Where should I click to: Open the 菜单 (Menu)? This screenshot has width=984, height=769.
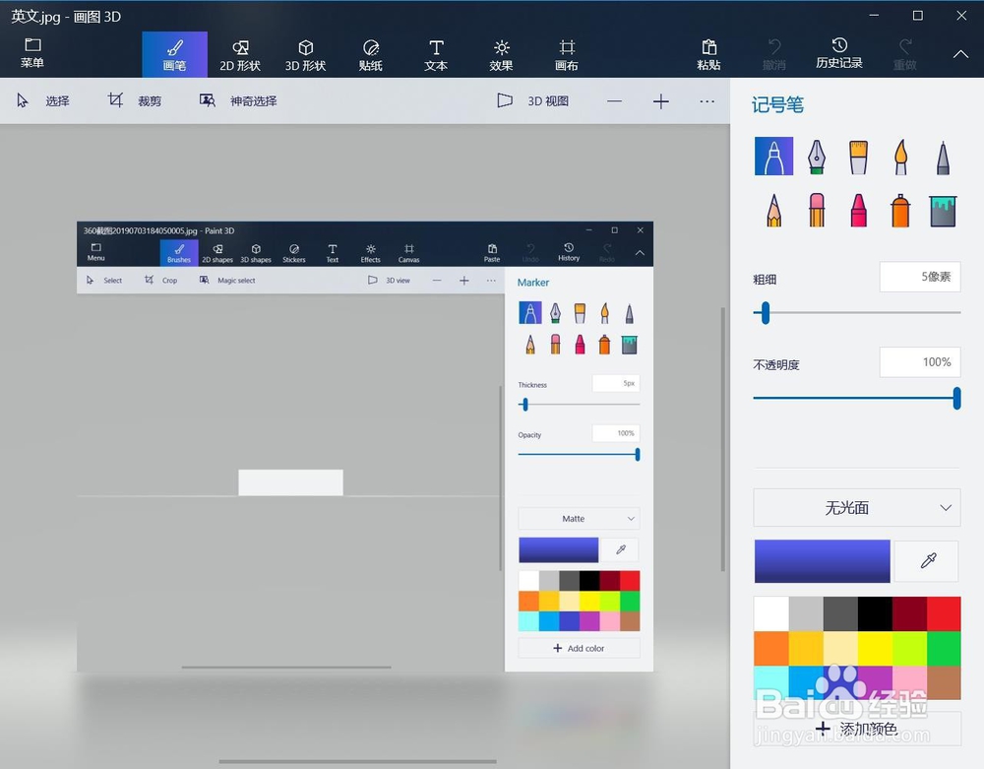pyautogui.click(x=32, y=54)
